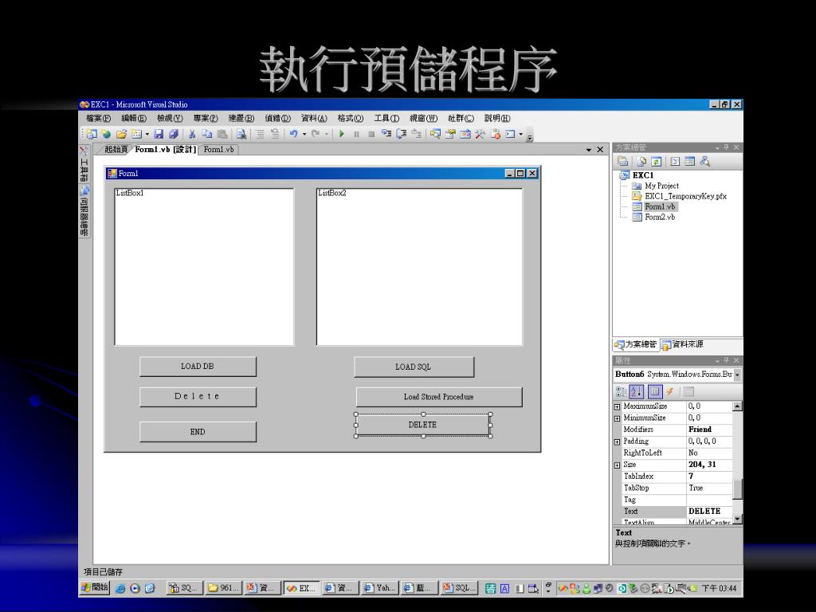Switch to the 起始頁 start page tab
Screen dimensions: 816x612
tap(116, 149)
